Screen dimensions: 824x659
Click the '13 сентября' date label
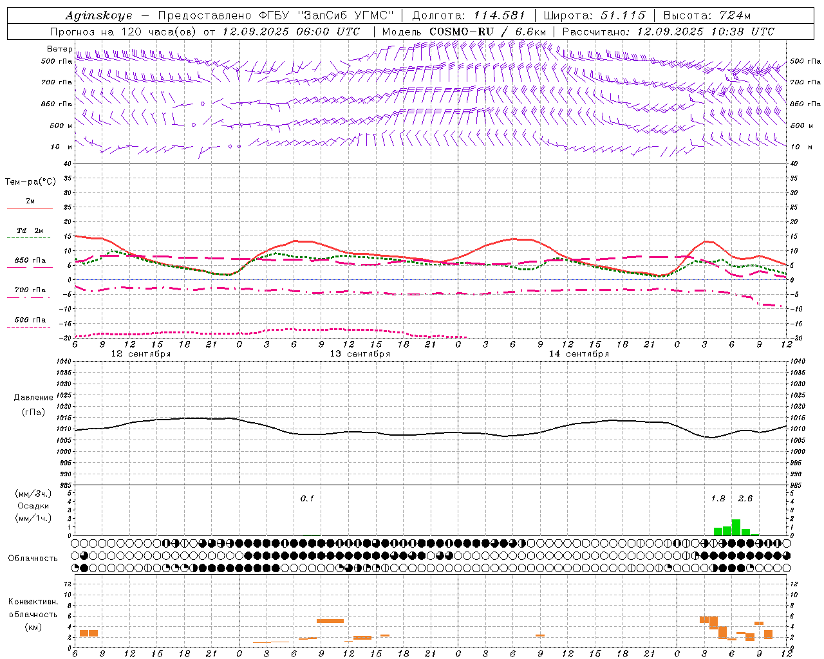pyautogui.click(x=360, y=354)
